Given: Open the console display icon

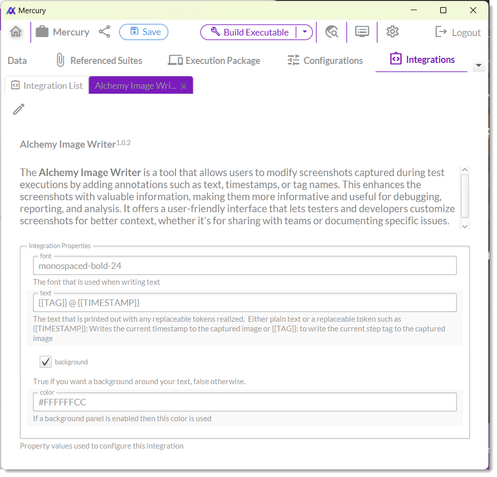Looking at the screenshot, I should point(362,31).
